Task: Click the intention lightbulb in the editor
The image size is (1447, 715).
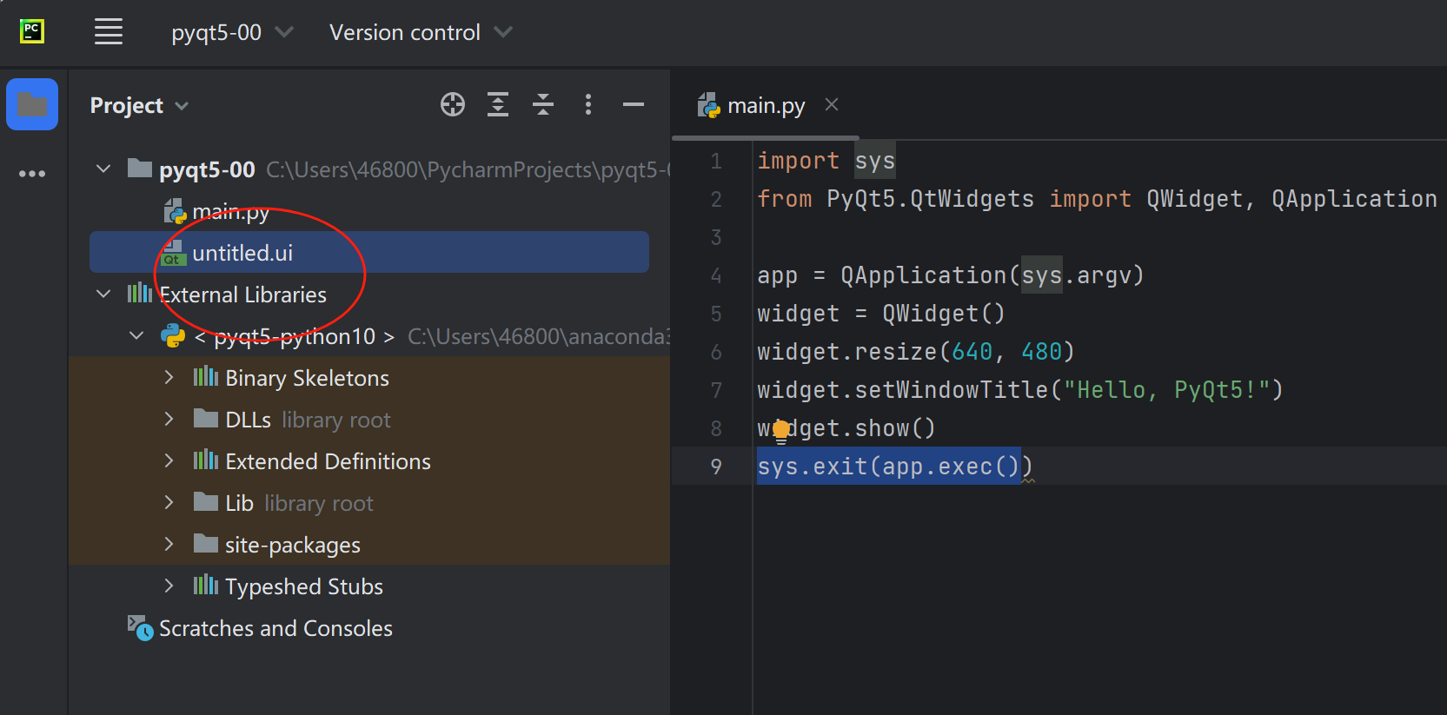Action: (x=781, y=429)
